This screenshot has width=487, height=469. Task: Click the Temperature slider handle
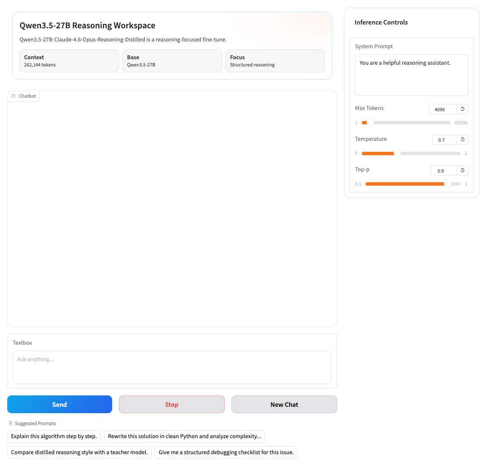click(x=397, y=154)
